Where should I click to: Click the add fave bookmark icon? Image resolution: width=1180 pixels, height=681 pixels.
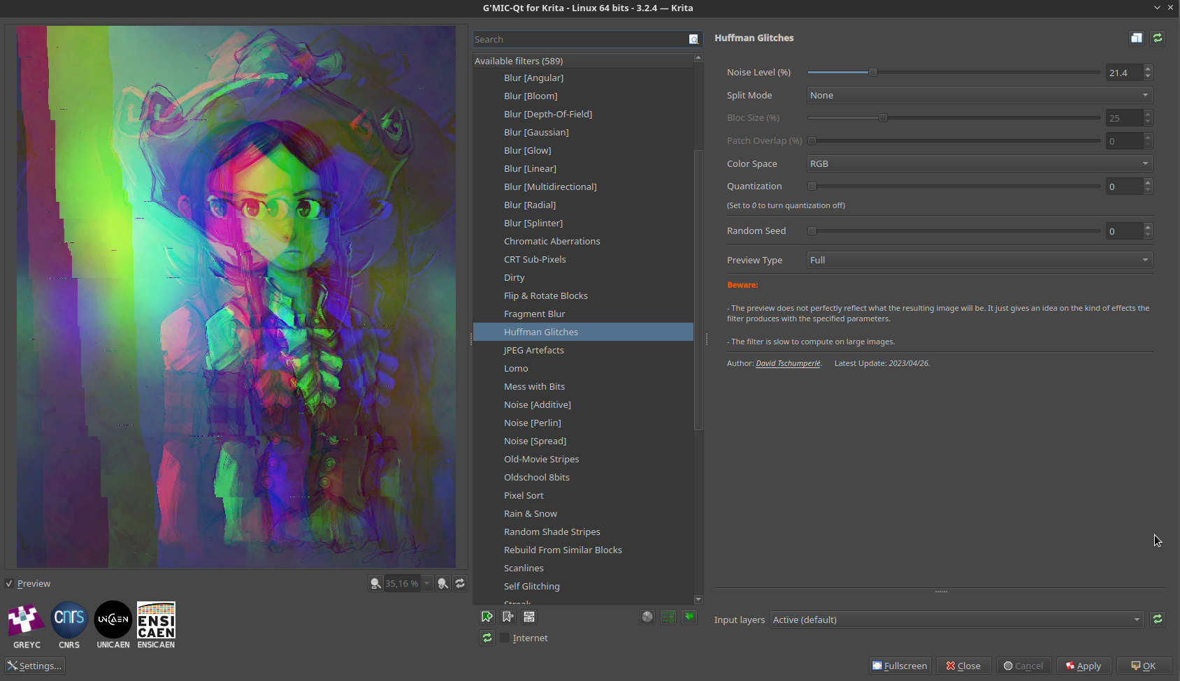pyautogui.click(x=487, y=617)
